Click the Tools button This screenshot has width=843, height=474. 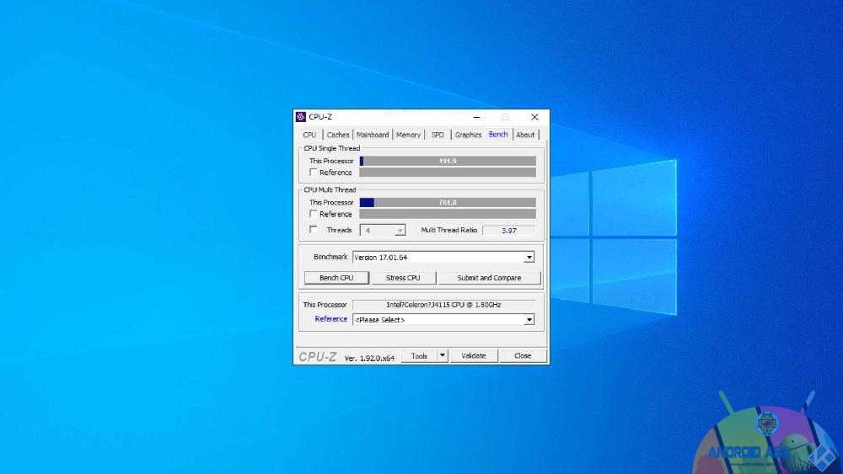pyautogui.click(x=419, y=355)
